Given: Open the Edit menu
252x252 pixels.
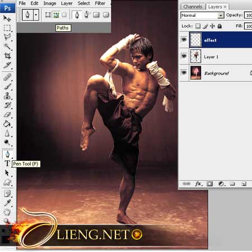Looking at the screenshot, I should [x=34, y=3].
